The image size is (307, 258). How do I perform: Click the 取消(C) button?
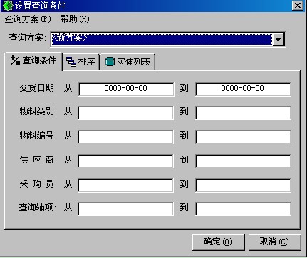(274, 242)
